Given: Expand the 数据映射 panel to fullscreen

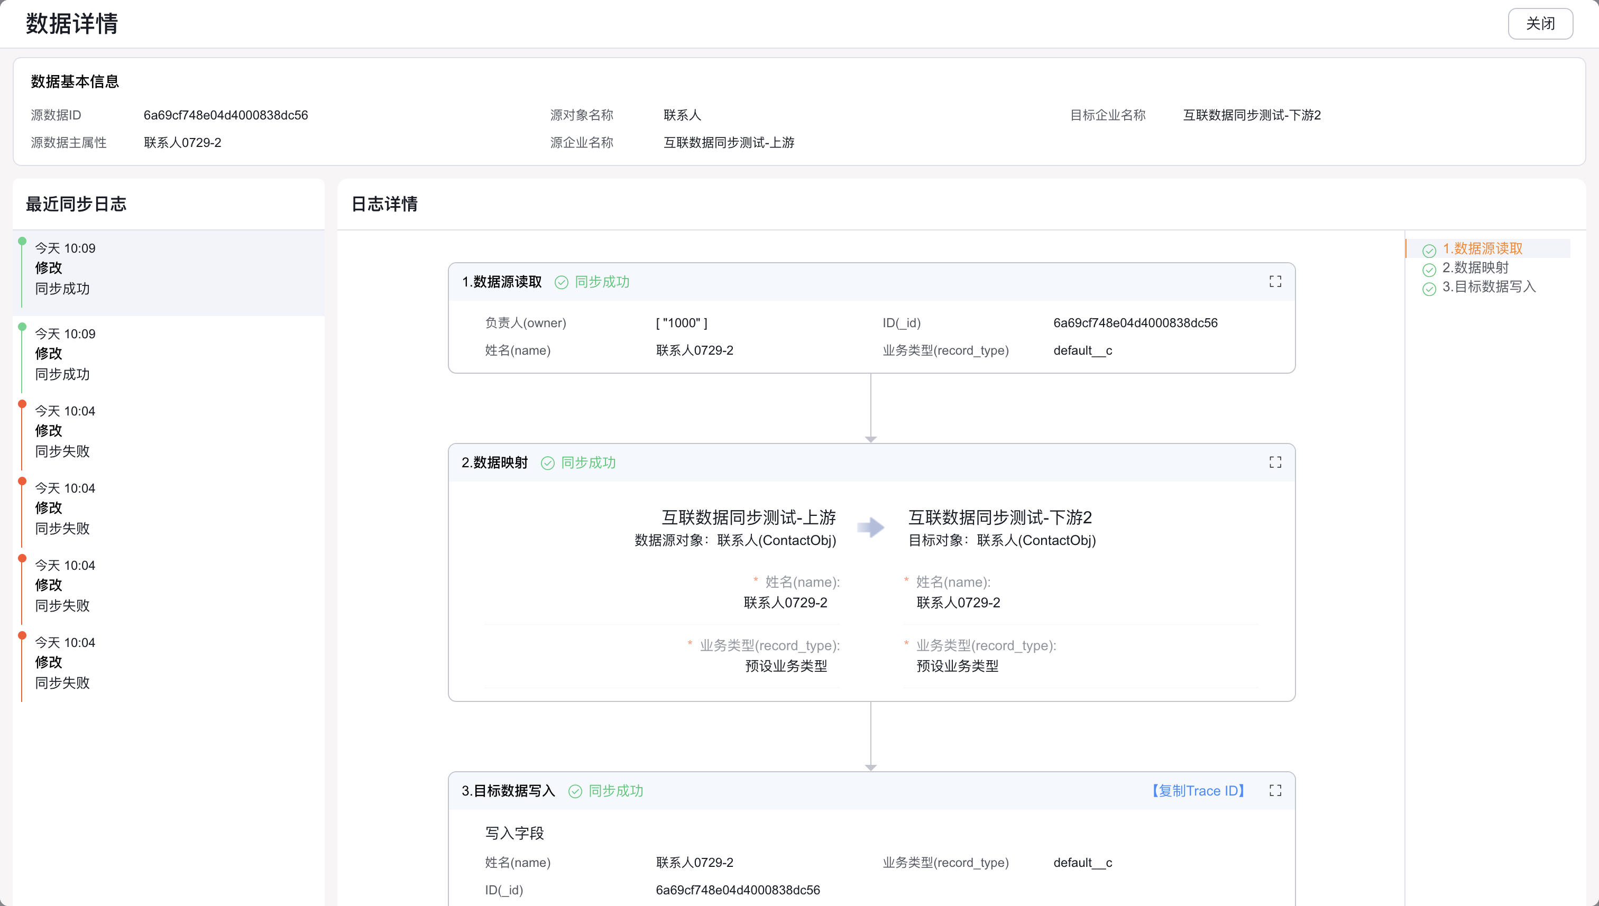Looking at the screenshot, I should (1275, 463).
